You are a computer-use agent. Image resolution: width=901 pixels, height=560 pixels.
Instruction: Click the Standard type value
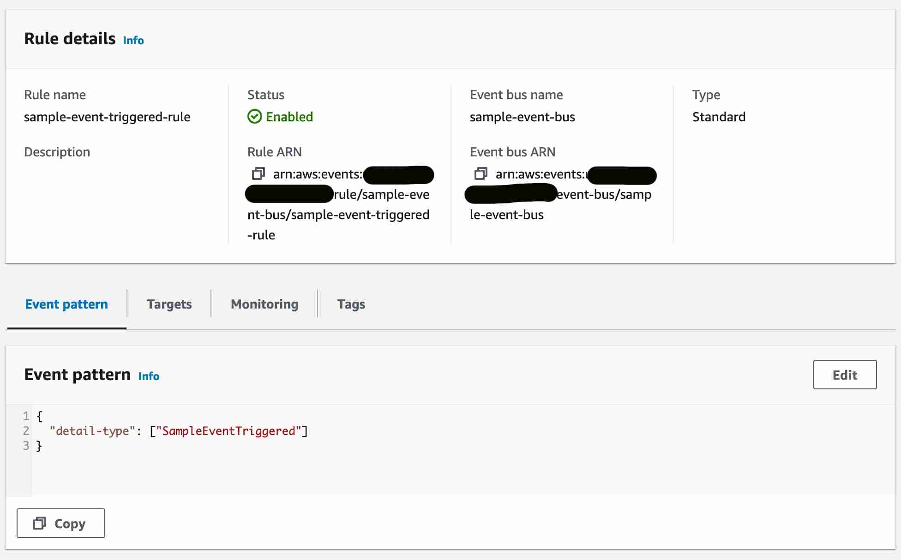719,117
